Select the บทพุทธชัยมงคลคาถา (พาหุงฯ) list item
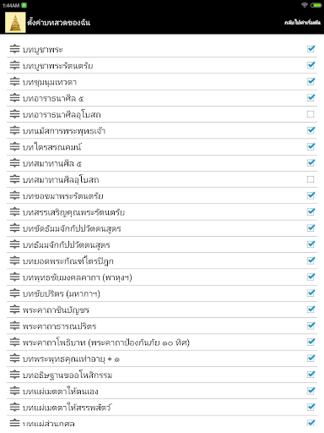The width and height of the screenshot is (324, 433). coord(162,277)
